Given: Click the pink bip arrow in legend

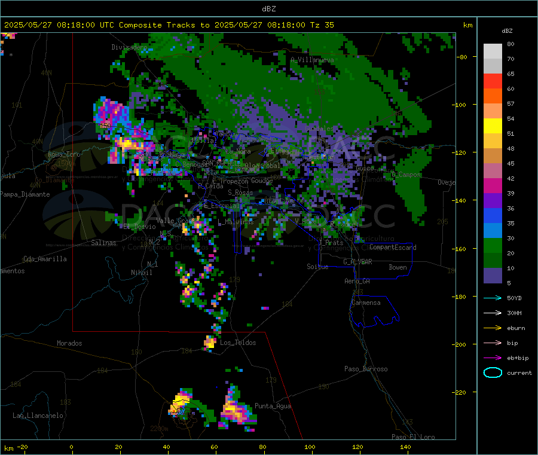Looking at the screenshot, I should [x=493, y=343].
